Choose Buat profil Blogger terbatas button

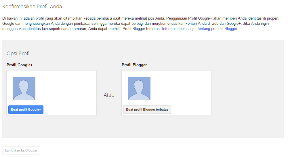click(147, 109)
